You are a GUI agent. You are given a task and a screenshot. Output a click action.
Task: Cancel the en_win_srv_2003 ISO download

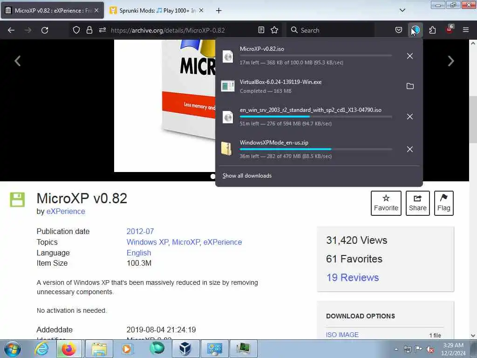point(410,117)
